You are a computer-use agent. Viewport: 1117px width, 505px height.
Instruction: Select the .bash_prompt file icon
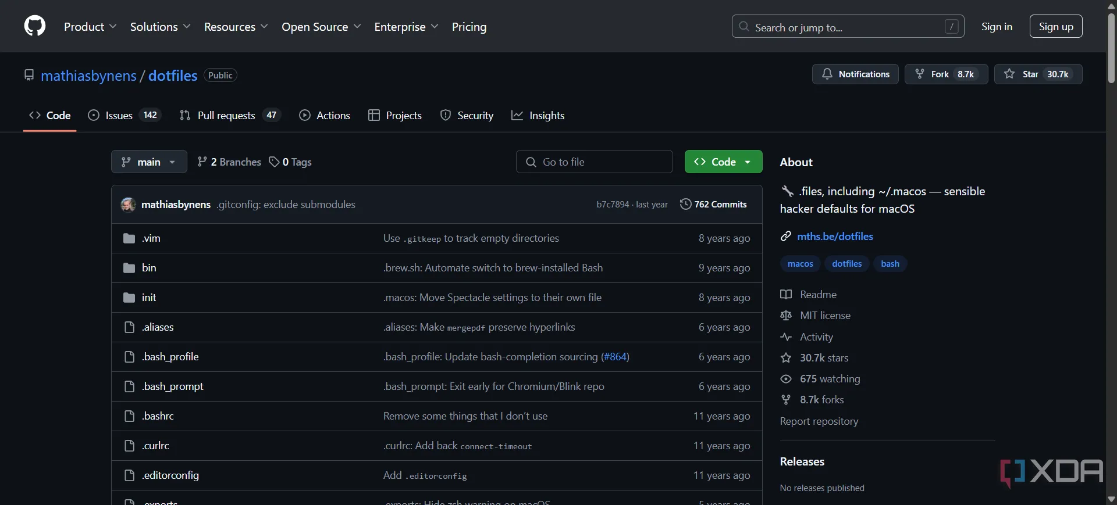[x=129, y=386]
